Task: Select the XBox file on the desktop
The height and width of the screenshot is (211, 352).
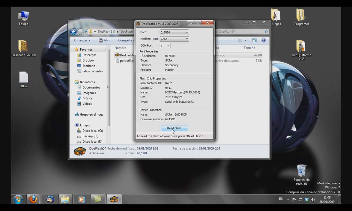Action: tap(23, 80)
